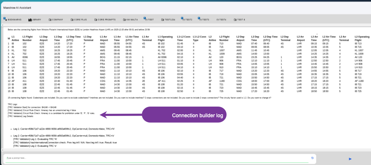This screenshot has width=371, height=165.
Task: Select the 'KL 1009' operating flight cell
Action: click(x=359, y=54)
